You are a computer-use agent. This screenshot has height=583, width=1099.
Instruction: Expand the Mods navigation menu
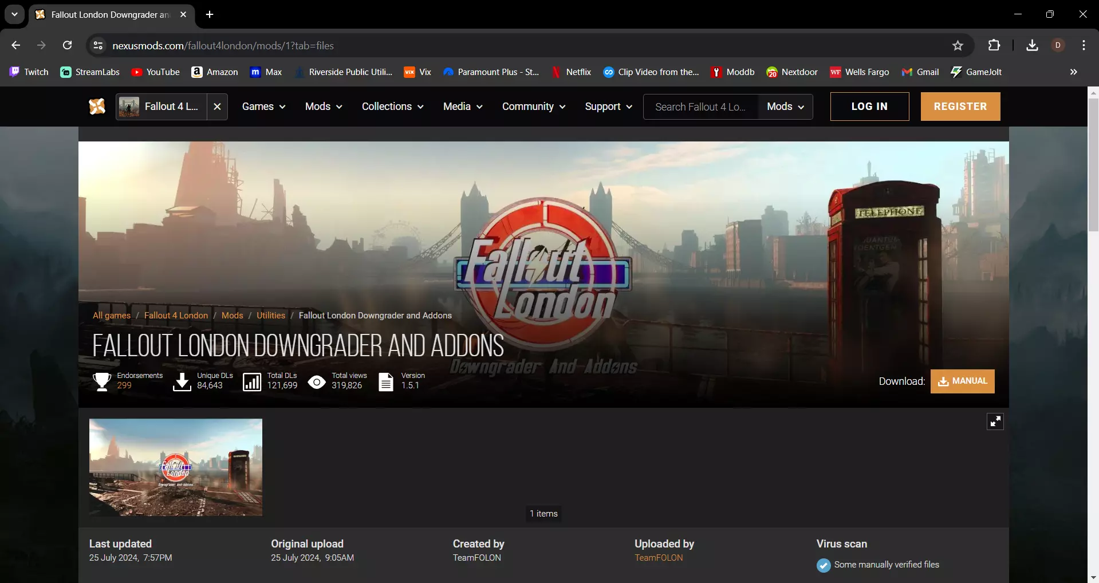[x=324, y=107]
